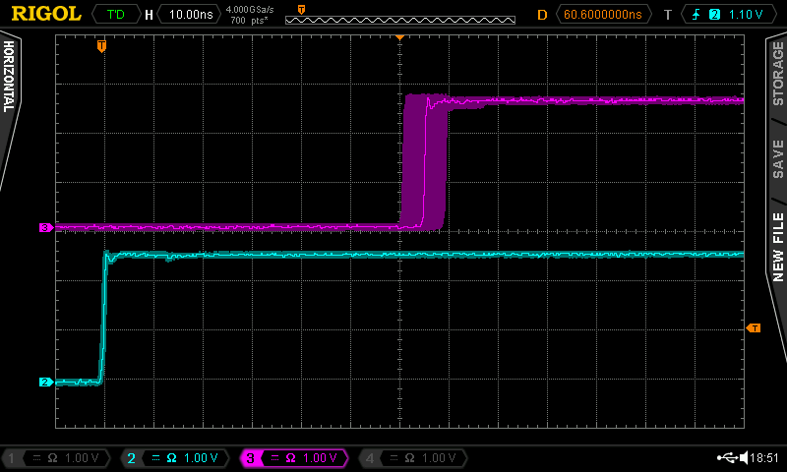Viewport: 787px width, 472px height.
Task: Click the channel 2 cyan ground marker
Action: [45, 382]
